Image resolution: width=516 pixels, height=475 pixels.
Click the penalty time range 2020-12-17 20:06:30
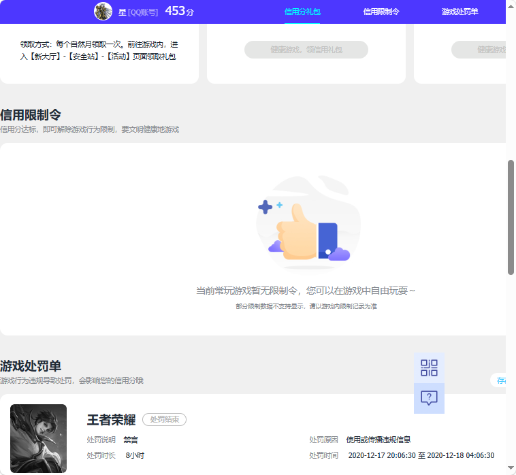[x=421, y=455]
